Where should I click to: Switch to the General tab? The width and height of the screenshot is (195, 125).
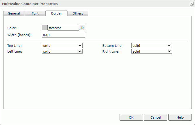point(14,13)
